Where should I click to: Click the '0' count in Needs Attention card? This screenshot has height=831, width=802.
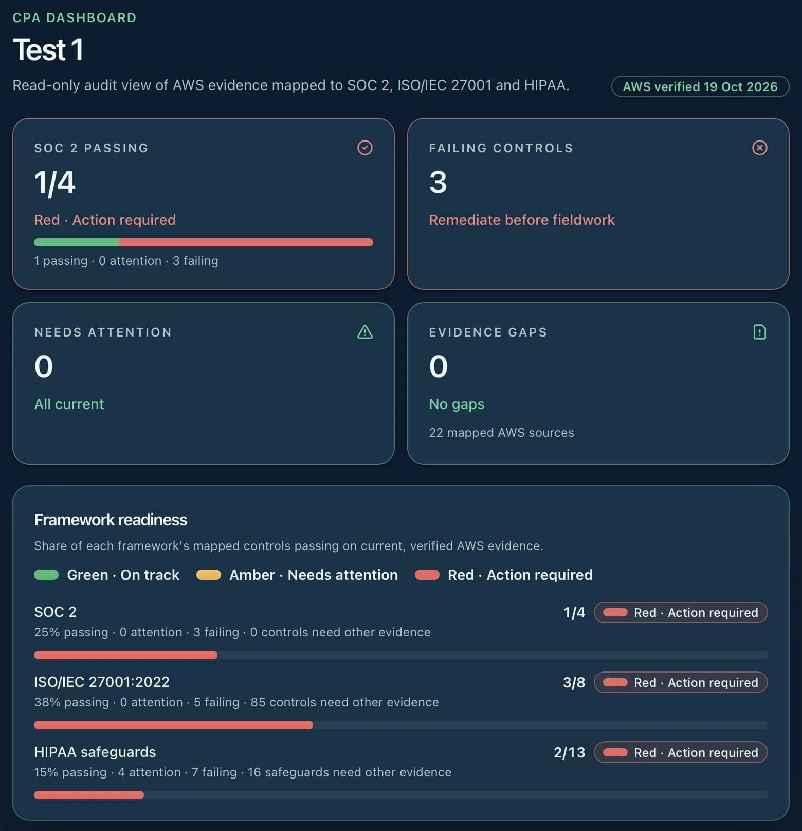[x=44, y=366]
